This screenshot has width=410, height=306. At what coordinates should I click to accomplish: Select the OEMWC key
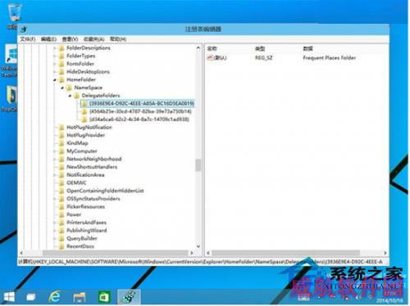click(76, 182)
